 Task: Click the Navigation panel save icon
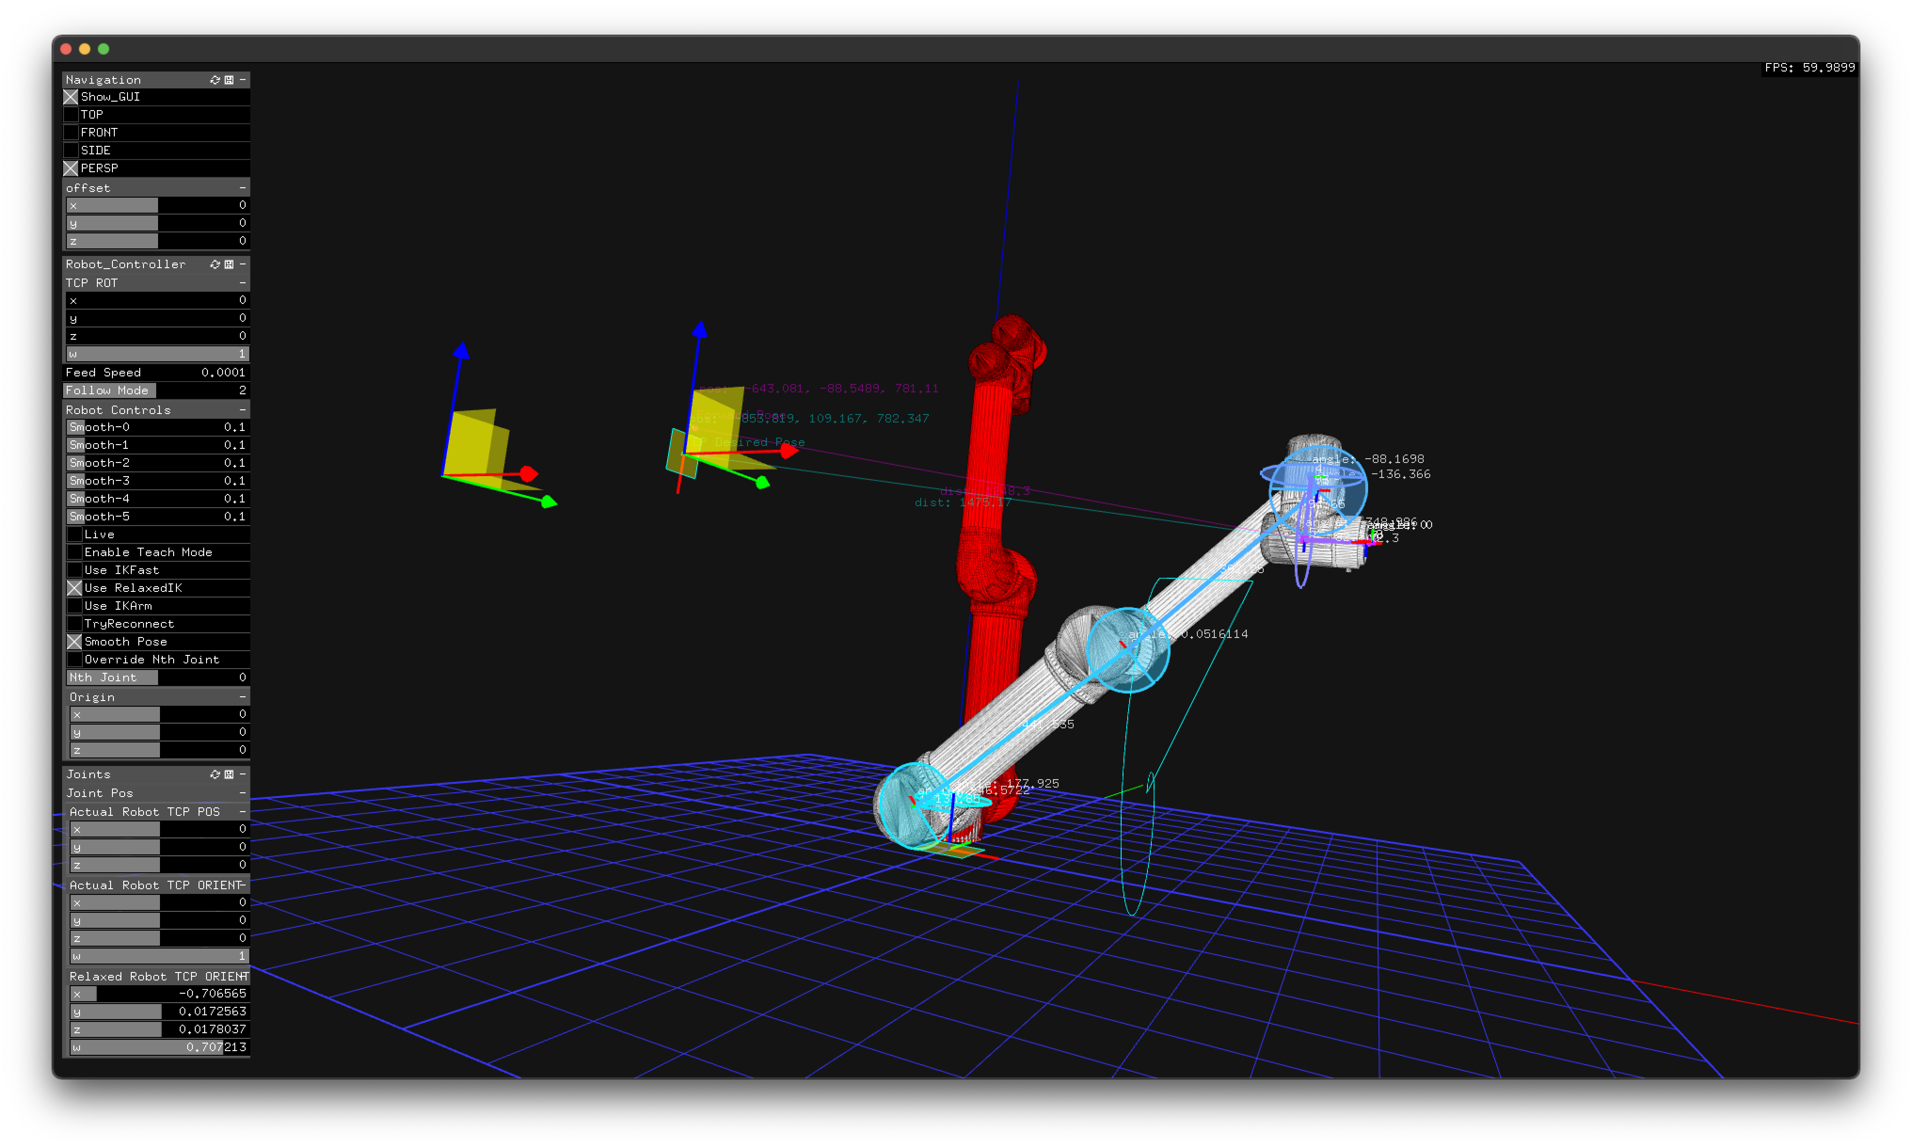(229, 80)
